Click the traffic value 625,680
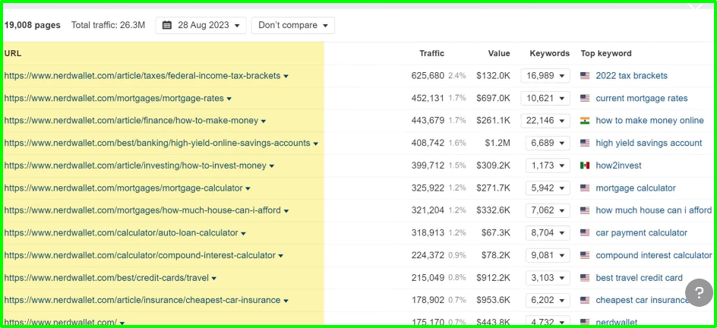717x328 pixels. point(428,76)
